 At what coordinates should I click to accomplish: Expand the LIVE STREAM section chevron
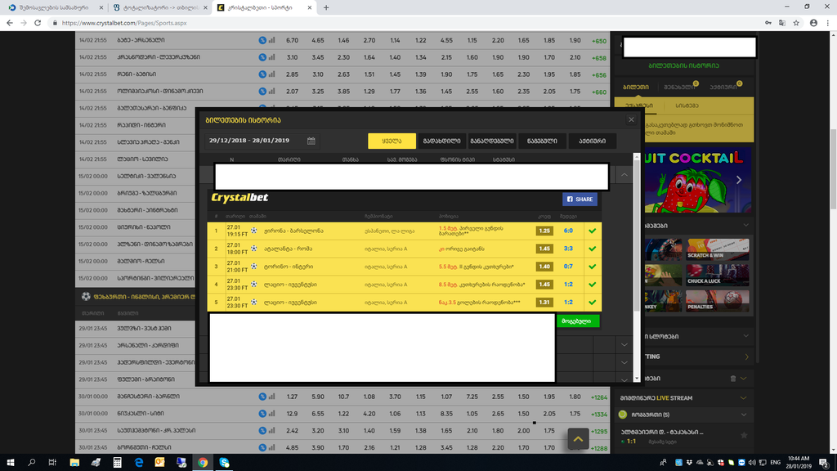[743, 398]
